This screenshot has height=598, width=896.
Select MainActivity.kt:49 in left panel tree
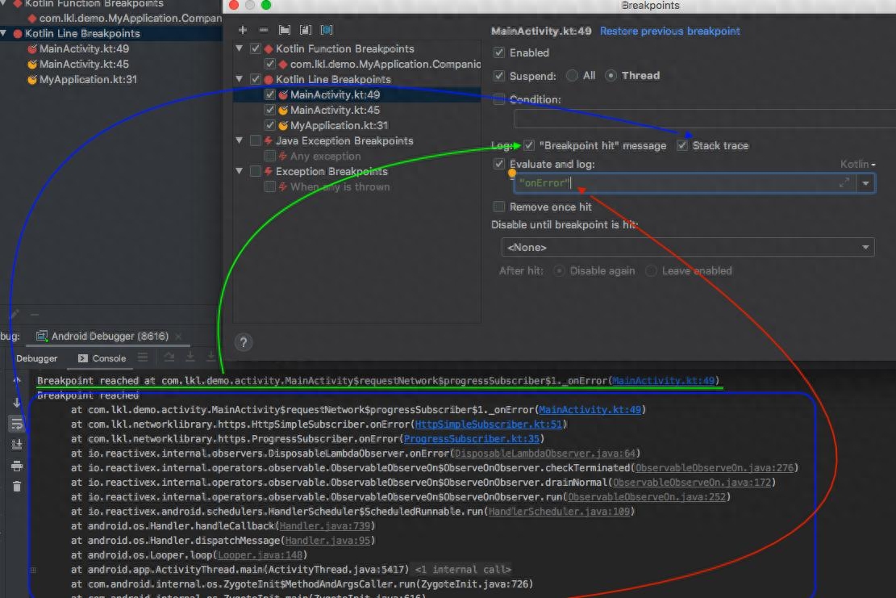tap(84, 48)
